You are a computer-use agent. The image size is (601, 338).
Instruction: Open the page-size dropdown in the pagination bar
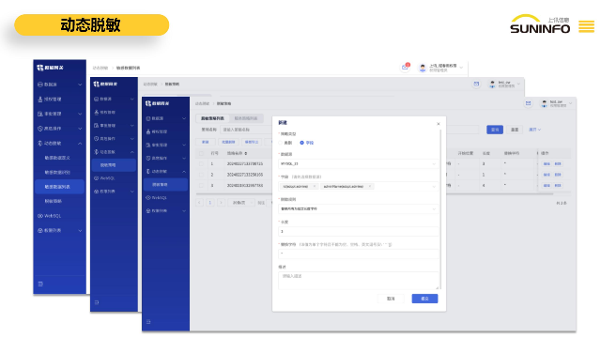point(241,203)
